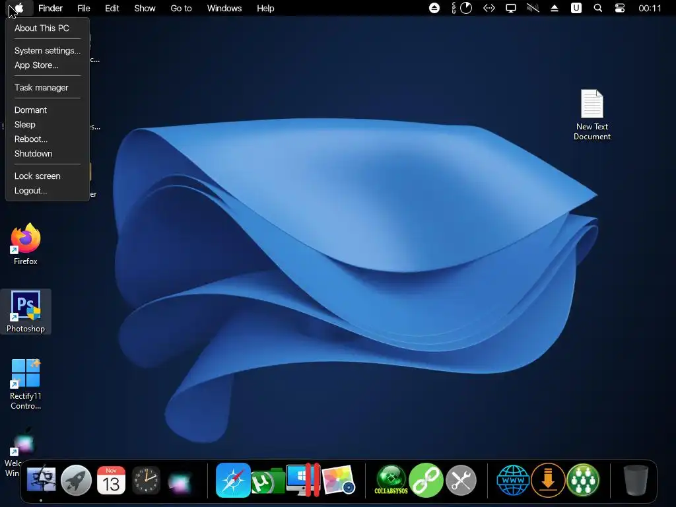This screenshot has height=507, width=676.
Task: Open the uTorrent folder icon in dock
Action: (x=268, y=481)
